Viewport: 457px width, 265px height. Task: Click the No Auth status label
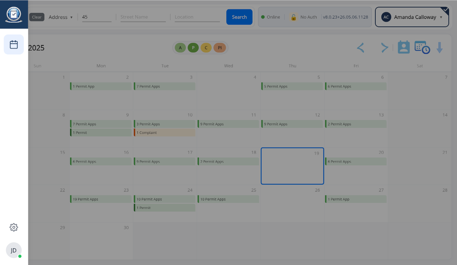tap(309, 17)
